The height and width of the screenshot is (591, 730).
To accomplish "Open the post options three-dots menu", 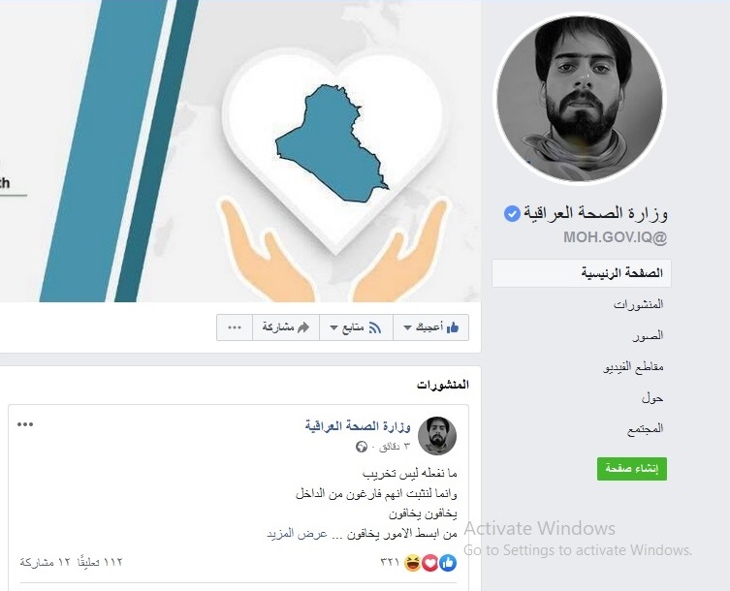I will [25, 424].
